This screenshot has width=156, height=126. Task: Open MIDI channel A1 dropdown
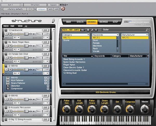pos(16,38)
